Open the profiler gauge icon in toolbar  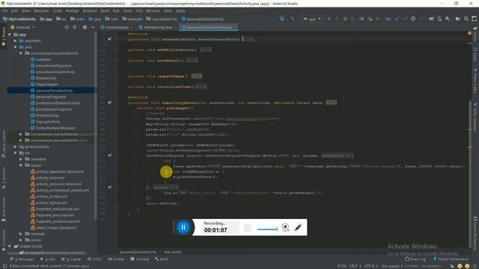click(x=361, y=19)
